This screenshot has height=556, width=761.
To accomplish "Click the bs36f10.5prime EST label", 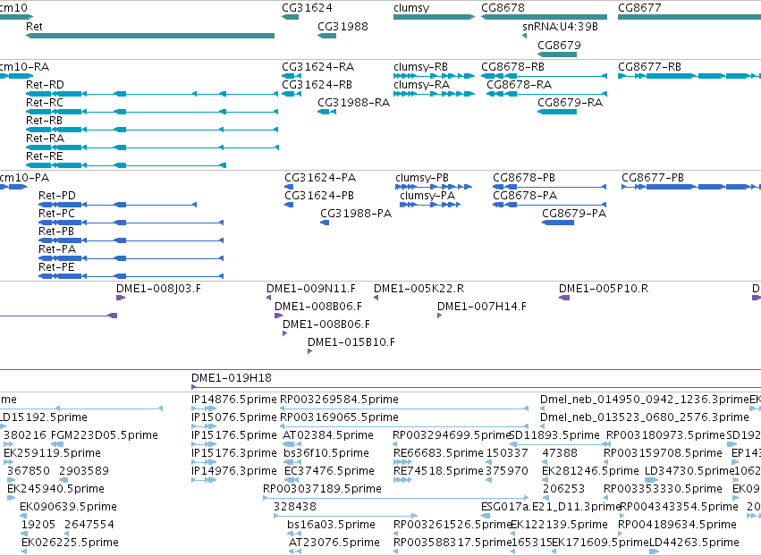I will click(x=326, y=453).
